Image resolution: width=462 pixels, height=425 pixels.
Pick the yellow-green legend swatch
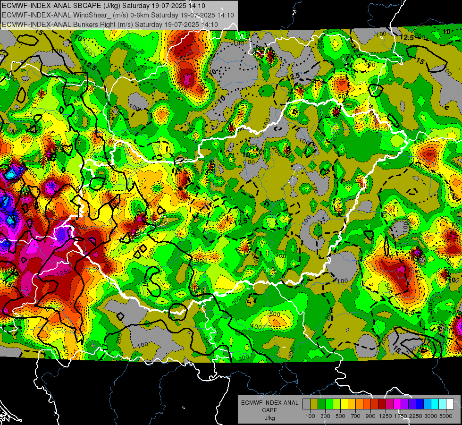pos(337,404)
